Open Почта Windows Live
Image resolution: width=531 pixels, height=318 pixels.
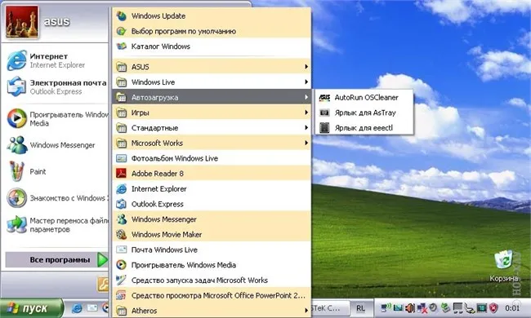[212, 250]
